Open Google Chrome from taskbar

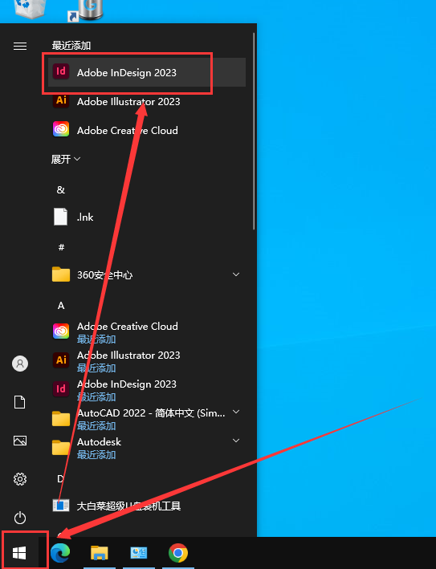[178, 553]
